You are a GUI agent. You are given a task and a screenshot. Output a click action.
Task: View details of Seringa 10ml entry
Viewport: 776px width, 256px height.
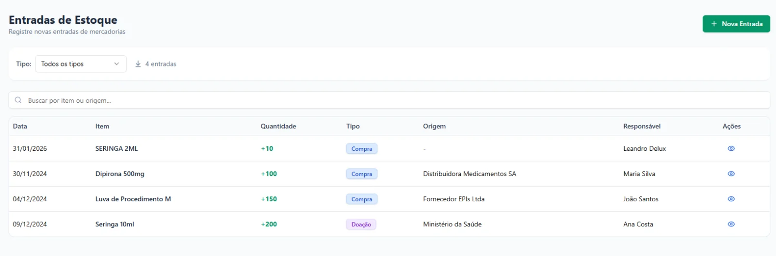pyautogui.click(x=731, y=224)
